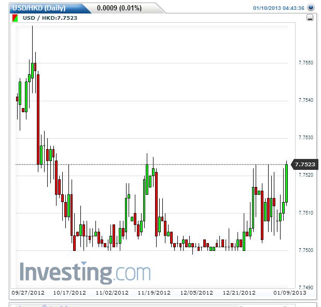Collapse the chart panel with minimize button
This screenshot has height=307, width=321.
point(310,18)
